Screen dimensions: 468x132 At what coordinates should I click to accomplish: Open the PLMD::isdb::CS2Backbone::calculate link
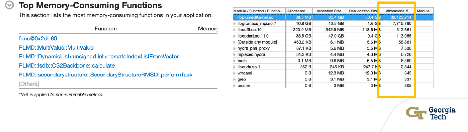[67, 66]
